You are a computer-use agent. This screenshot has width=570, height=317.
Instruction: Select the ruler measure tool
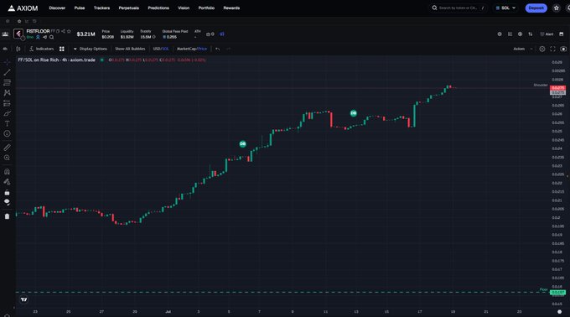click(x=7, y=148)
